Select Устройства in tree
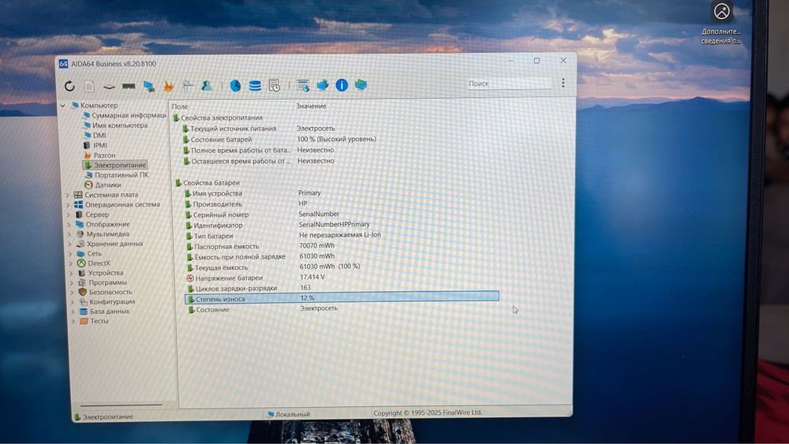789x444 pixels. point(101,273)
